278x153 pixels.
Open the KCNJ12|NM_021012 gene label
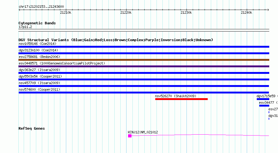click(x=143, y=132)
